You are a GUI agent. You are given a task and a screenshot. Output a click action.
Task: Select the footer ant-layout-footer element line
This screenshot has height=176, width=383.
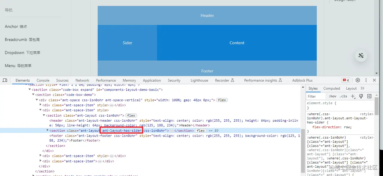(x=175, y=138)
